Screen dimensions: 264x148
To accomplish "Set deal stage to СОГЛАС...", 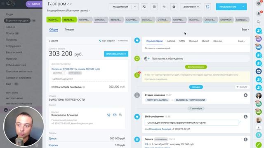I will (x=147, y=20).
